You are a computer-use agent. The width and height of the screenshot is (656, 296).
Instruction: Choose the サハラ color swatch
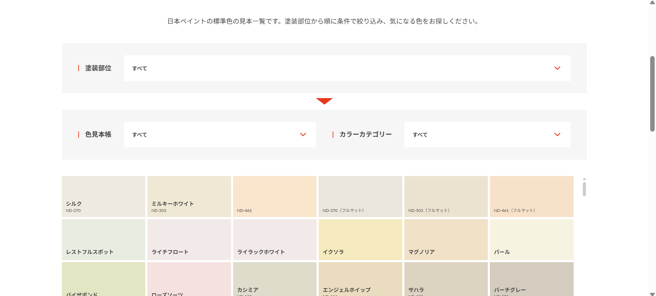pos(446,279)
